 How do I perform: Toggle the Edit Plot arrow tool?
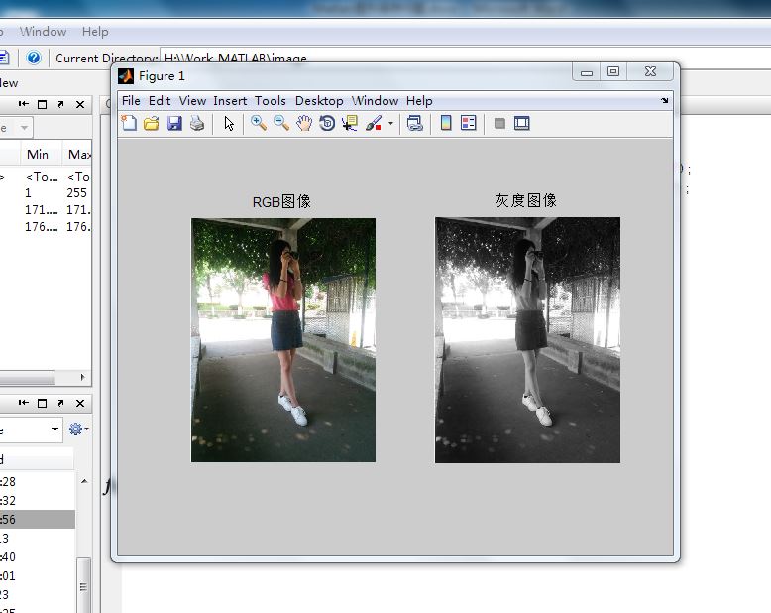(x=229, y=123)
